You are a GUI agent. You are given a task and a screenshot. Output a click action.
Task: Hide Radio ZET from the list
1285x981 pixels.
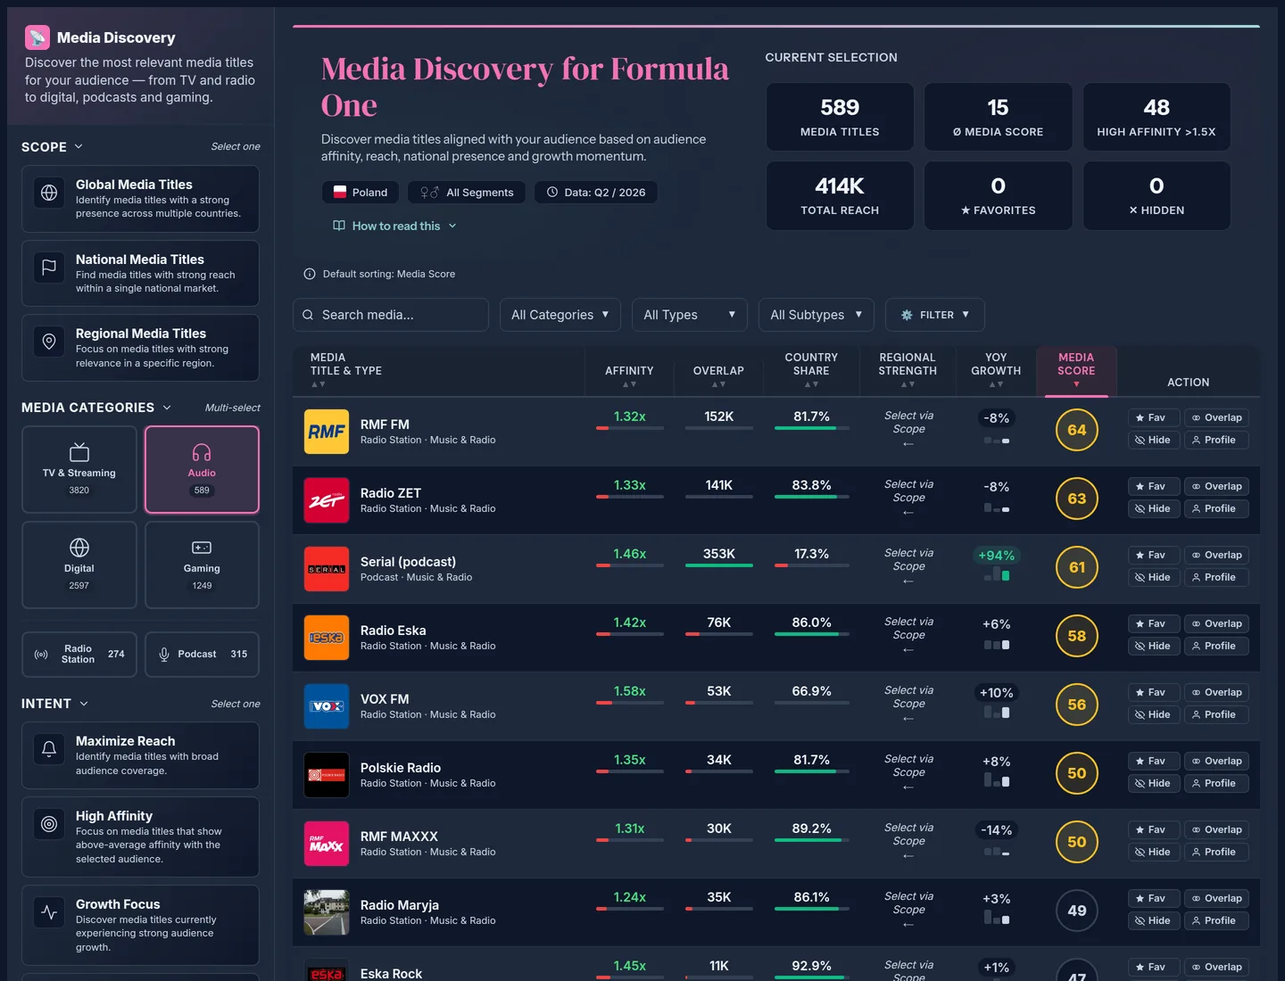[1153, 508]
